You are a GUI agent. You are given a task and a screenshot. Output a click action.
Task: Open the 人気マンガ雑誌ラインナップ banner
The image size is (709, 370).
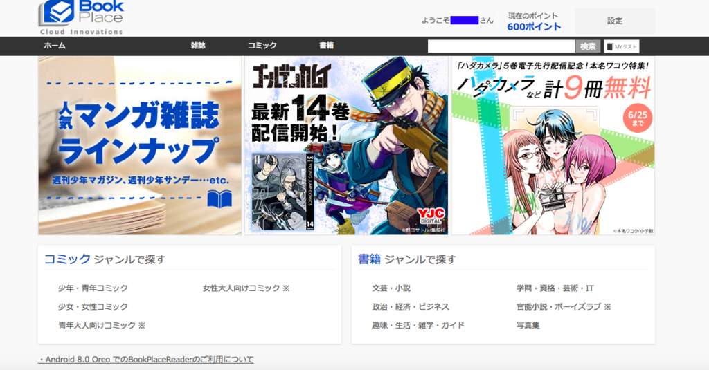140,145
